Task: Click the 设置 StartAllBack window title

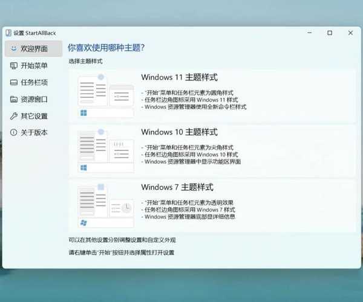Action: tap(34, 33)
